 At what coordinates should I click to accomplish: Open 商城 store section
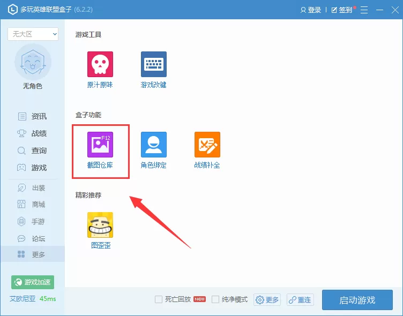[32, 205]
